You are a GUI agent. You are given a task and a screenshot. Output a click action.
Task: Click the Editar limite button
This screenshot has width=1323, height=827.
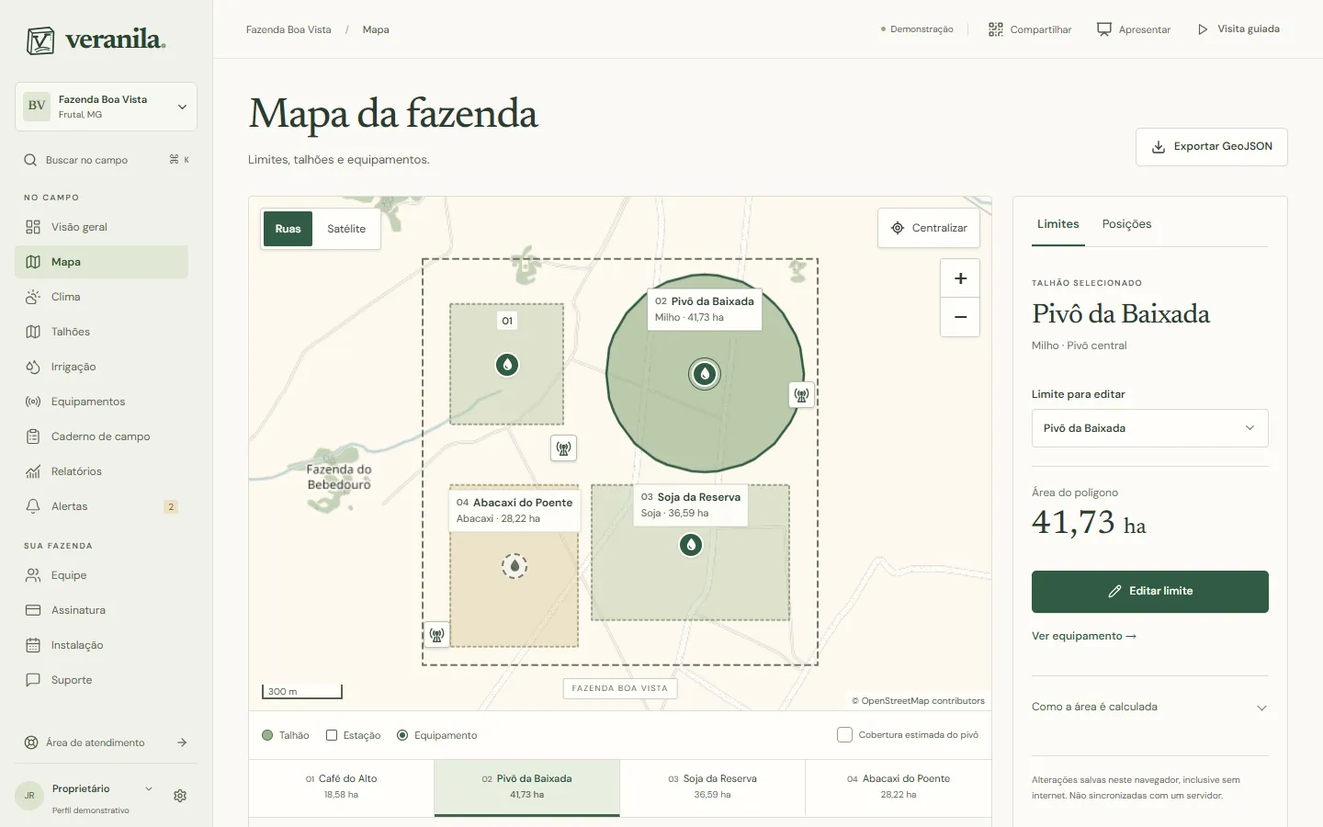1149,592
